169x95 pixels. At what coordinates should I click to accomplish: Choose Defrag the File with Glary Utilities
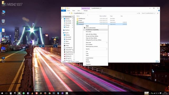(x=94, y=40)
